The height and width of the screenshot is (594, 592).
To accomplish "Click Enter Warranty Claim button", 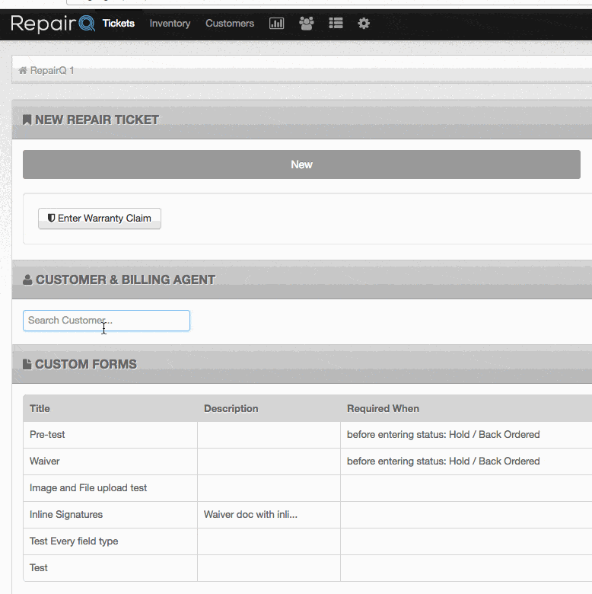I will click(x=100, y=219).
